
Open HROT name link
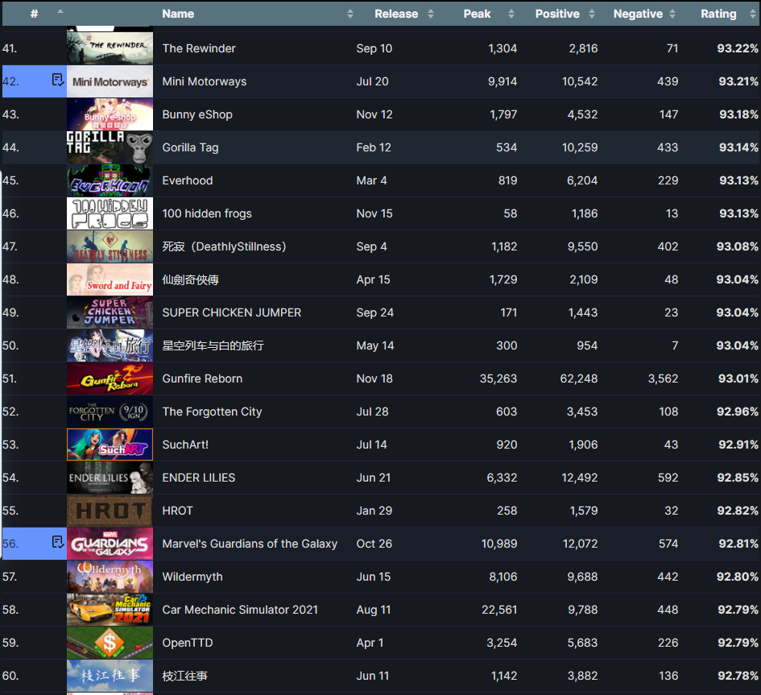click(x=178, y=511)
